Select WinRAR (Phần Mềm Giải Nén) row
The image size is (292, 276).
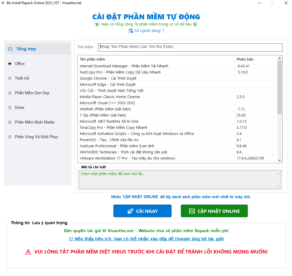point(177,109)
